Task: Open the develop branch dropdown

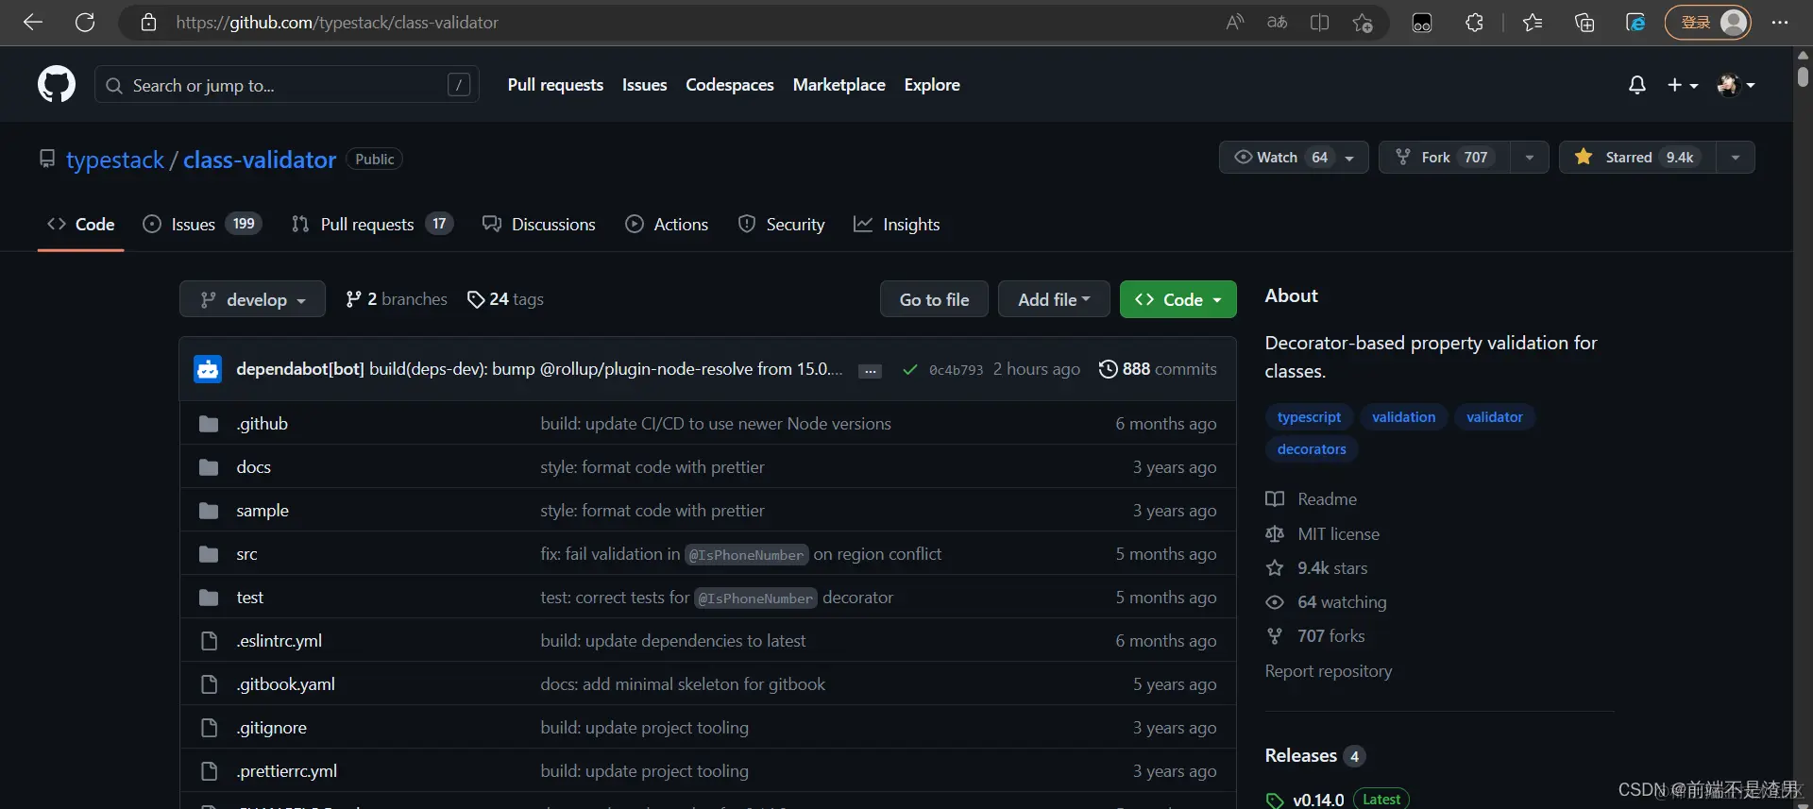Action: [x=252, y=299]
